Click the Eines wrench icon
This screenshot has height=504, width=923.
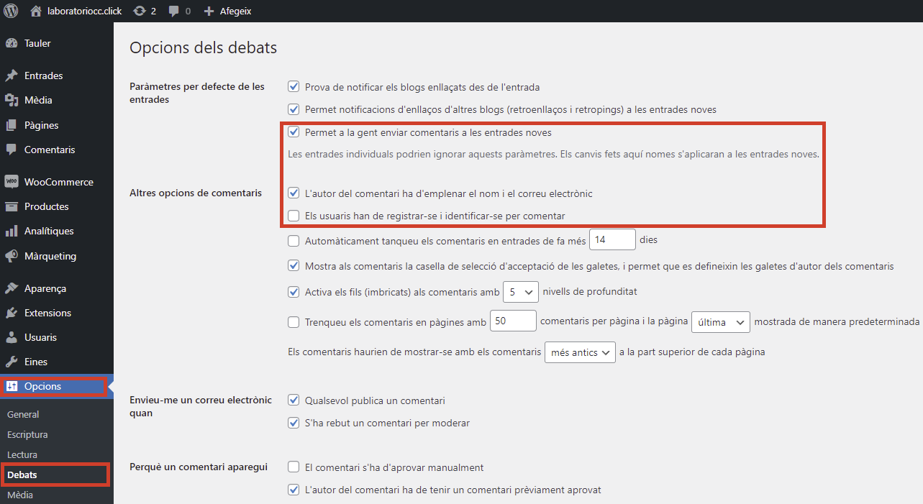tap(11, 362)
